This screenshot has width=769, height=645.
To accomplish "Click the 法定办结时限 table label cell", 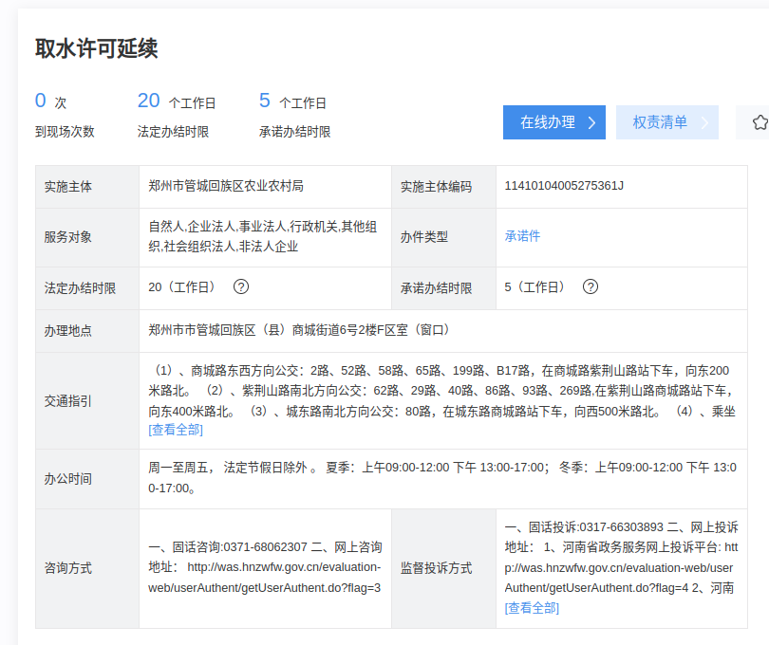I will [87, 288].
